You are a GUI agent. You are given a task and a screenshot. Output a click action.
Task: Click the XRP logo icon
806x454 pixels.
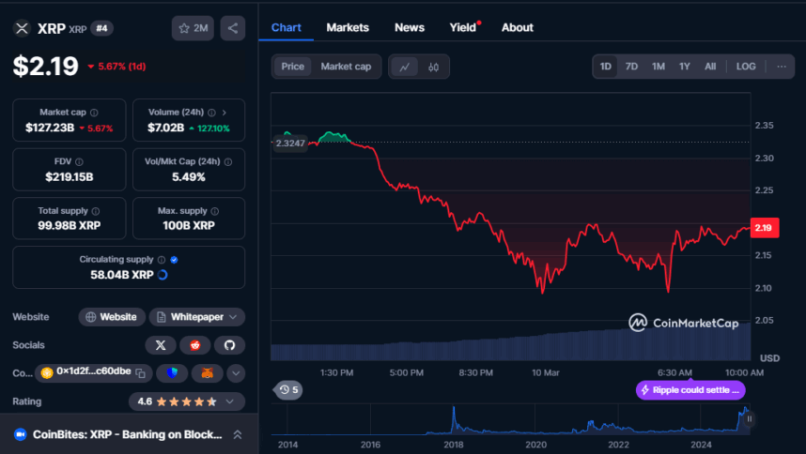pyautogui.click(x=22, y=28)
